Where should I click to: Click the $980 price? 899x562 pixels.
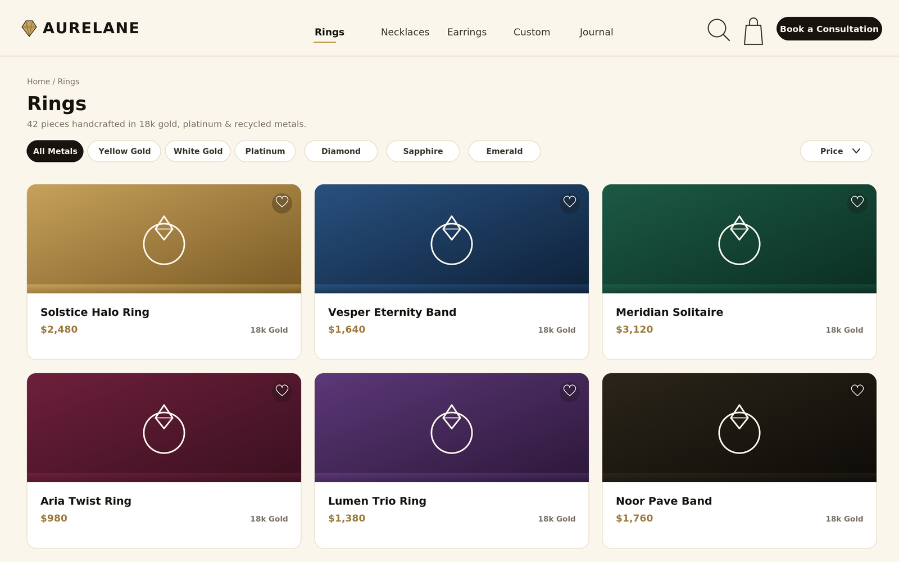tap(54, 518)
